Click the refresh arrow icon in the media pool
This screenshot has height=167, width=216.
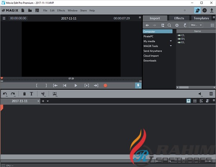[x=185, y=25]
